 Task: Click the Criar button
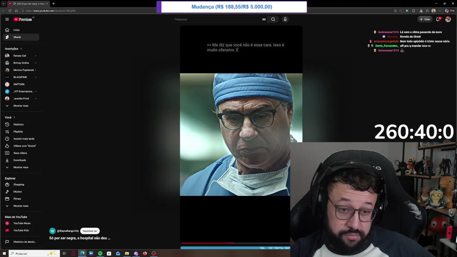pyautogui.click(x=425, y=19)
